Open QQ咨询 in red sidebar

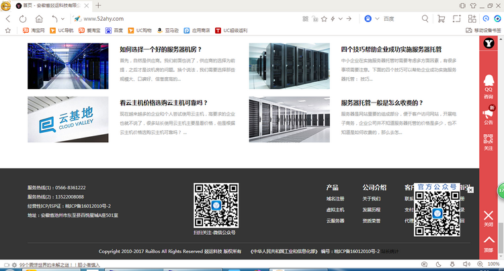coord(489,87)
